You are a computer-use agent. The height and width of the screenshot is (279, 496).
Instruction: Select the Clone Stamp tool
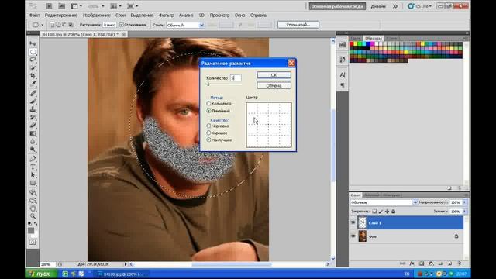coord(33,109)
